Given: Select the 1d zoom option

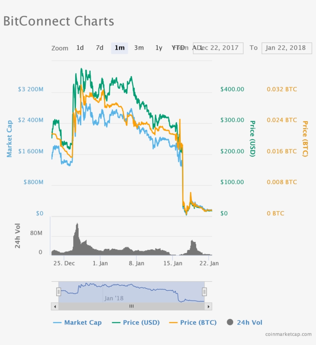Looking at the screenshot, I should 80,48.
